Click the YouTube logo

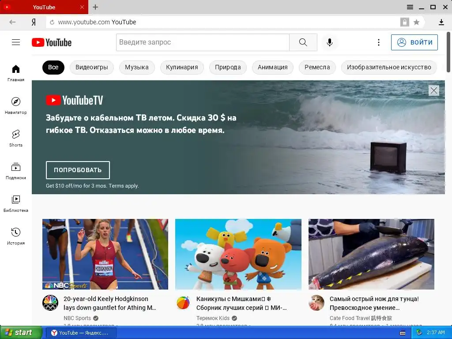(x=52, y=42)
